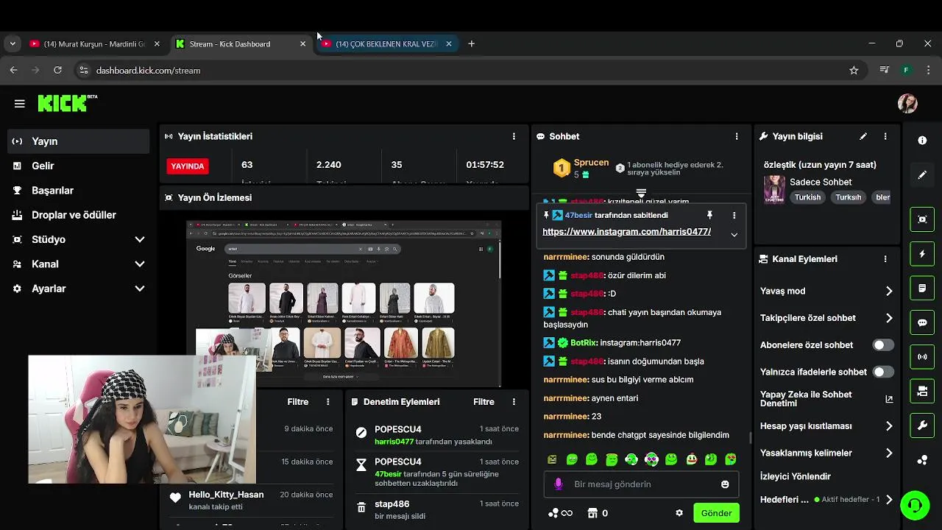This screenshot has height=530, width=942.
Task: Click the lightning bolt icon in right sidebar
Action: coord(922,254)
